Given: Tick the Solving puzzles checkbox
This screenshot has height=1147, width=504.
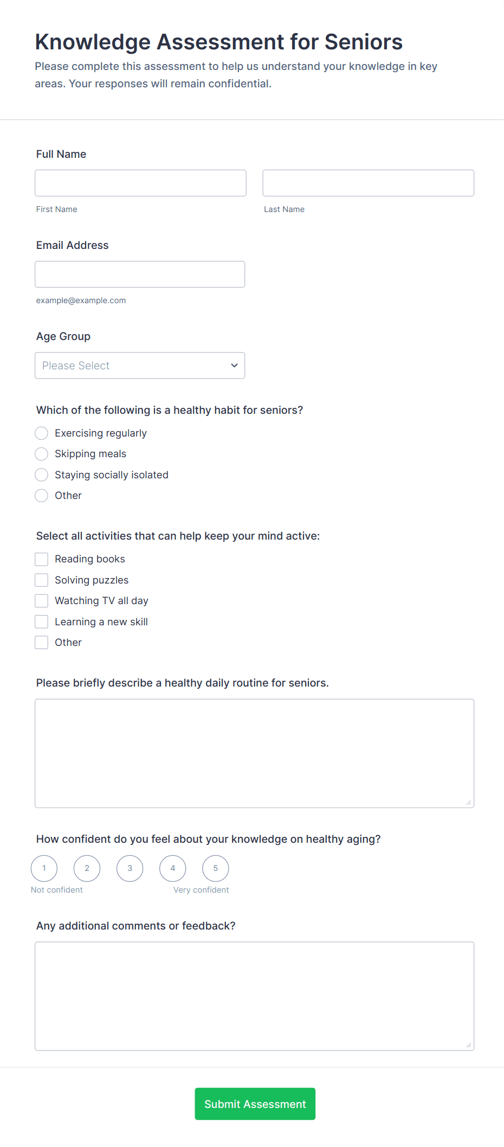Looking at the screenshot, I should (42, 580).
